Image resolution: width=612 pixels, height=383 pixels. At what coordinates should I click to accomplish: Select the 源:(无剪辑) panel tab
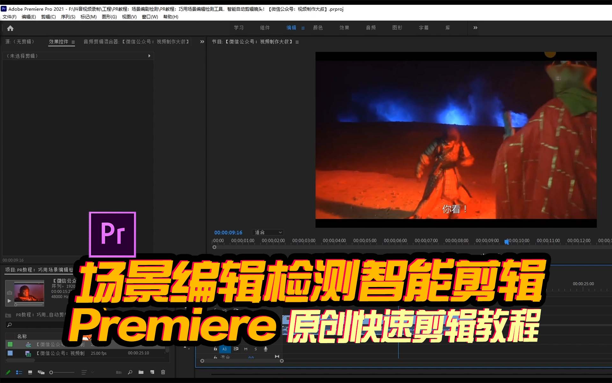pos(20,42)
